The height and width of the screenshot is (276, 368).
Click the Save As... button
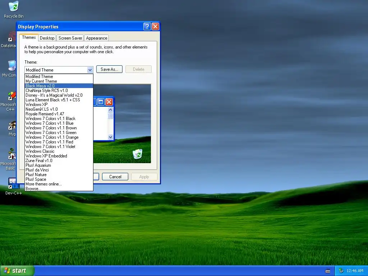[x=109, y=69]
